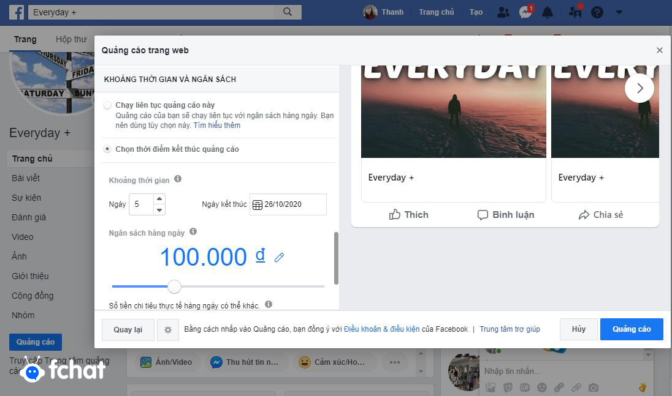Click info icon next to Ngân sách hàng ngày
The width and height of the screenshot is (672, 396).
coord(193,232)
